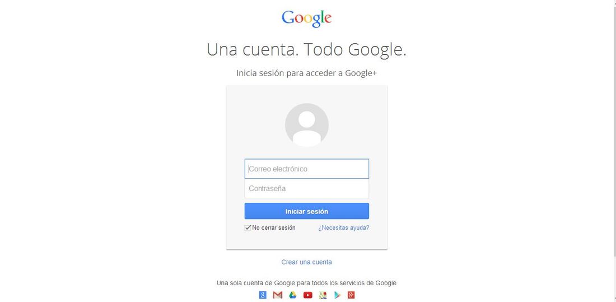Click the Google Play store icon
This screenshot has height=302, width=616.
338,295
